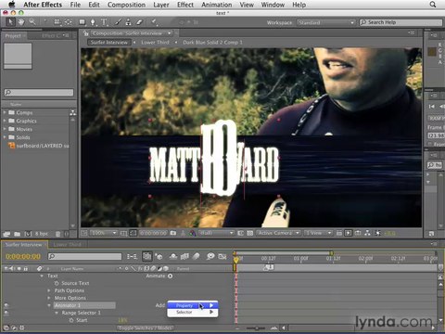Expand the Comps folder
The height and width of the screenshot is (334, 445).
[x=5, y=112]
